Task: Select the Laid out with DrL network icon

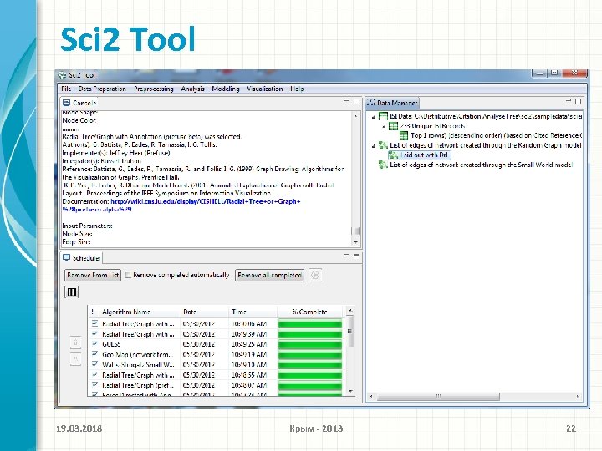Action: (x=393, y=155)
